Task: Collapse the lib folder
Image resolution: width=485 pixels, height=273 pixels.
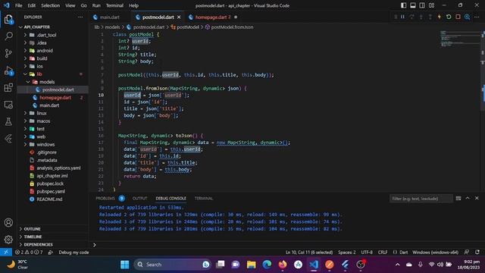Action: tap(39, 74)
